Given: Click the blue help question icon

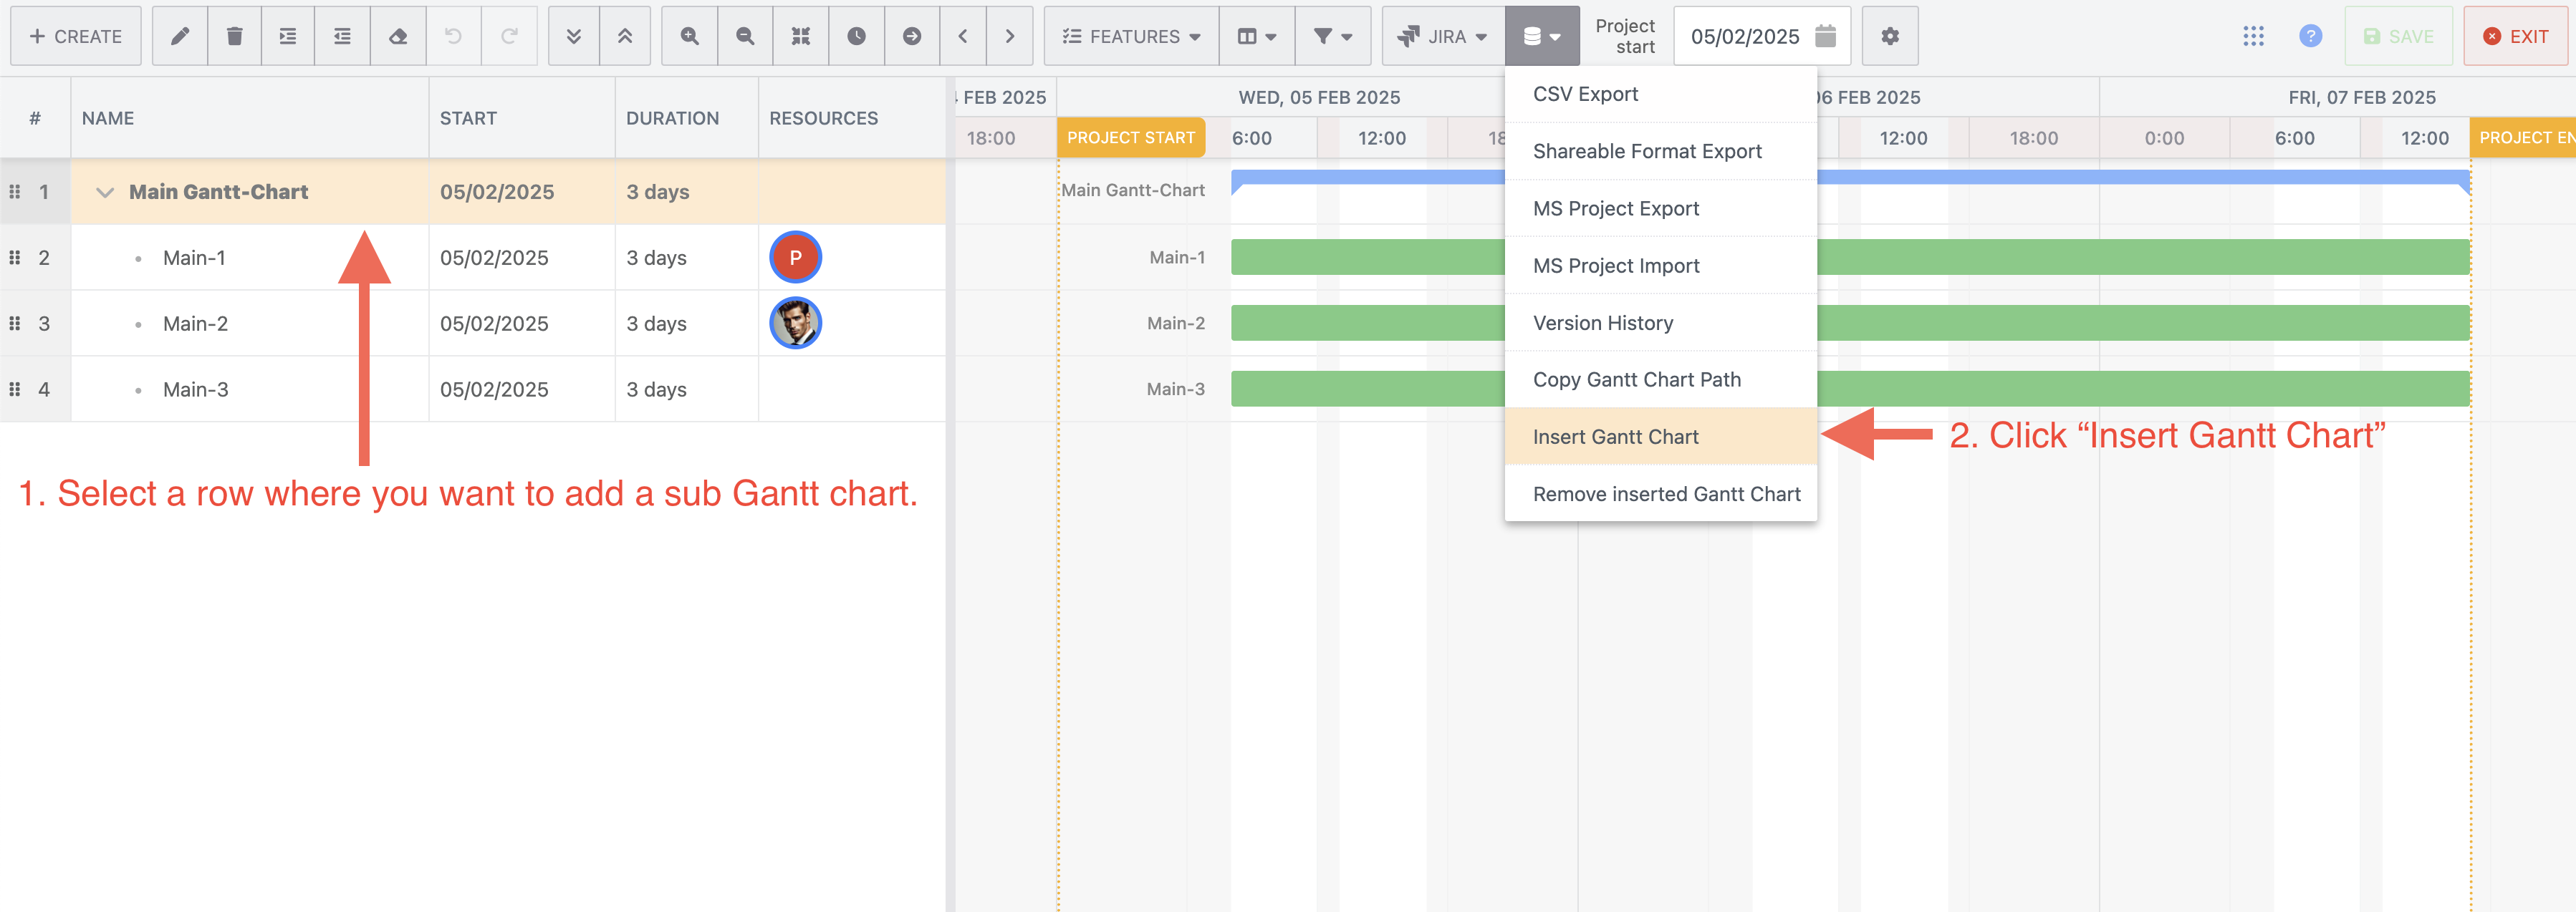Looking at the screenshot, I should [x=2310, y=36].
